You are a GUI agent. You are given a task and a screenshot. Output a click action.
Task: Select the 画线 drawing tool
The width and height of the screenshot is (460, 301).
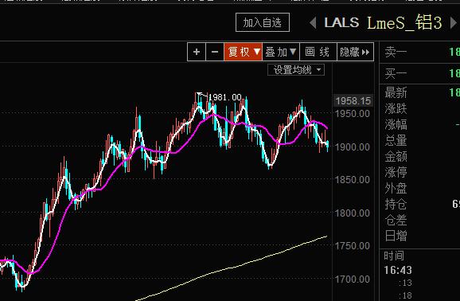point(318,52)
